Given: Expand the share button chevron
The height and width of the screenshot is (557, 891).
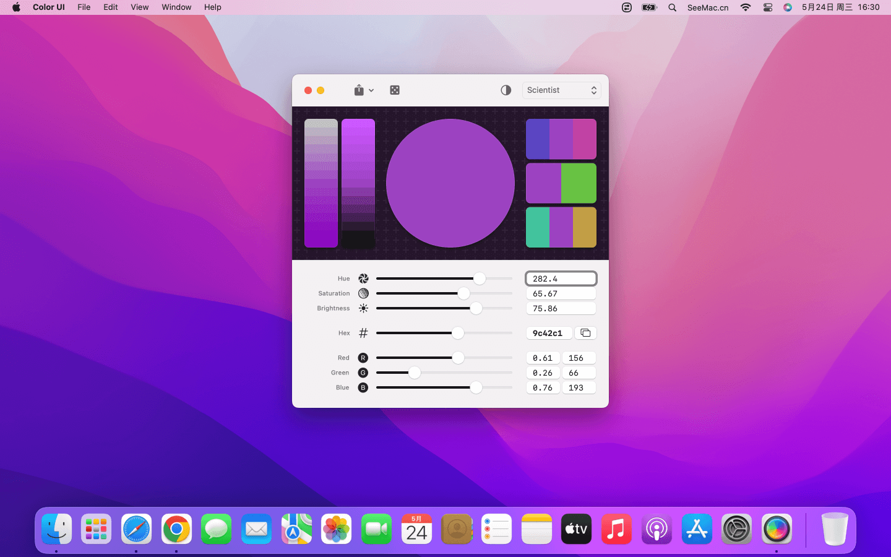Looking at the screenshot, I should pyautogui.click(x=371, y=90).
